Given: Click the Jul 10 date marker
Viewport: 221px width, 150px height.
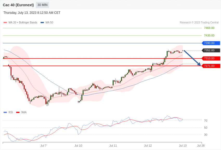Looking at the screenshot, I should 78,146.
